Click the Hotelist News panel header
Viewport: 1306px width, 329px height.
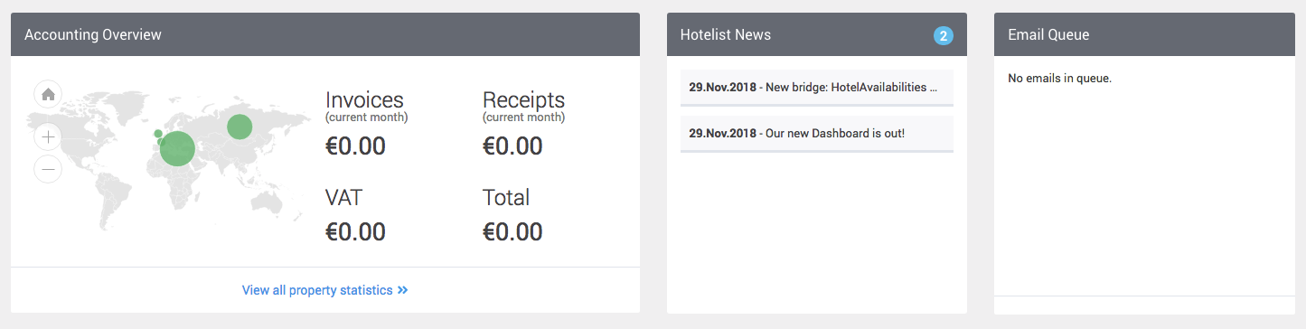pos(817,34)
